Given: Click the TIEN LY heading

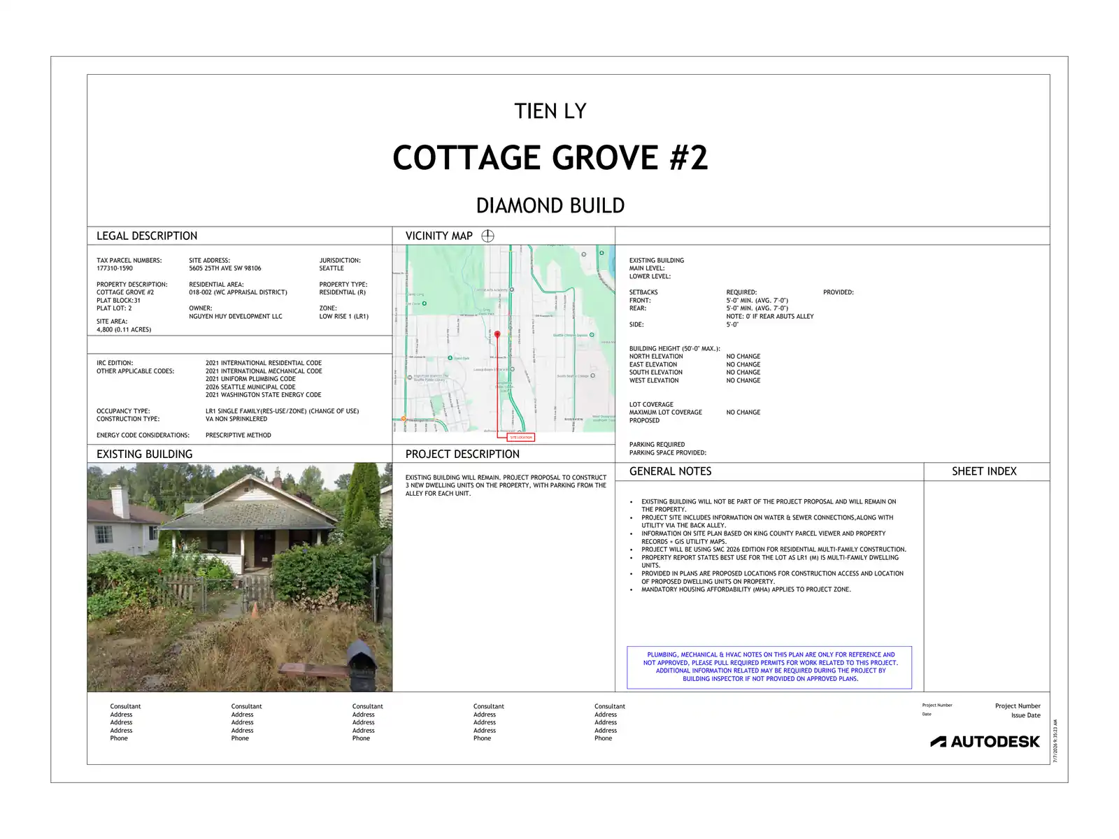Looking at the screenshot, I should 550,111.
